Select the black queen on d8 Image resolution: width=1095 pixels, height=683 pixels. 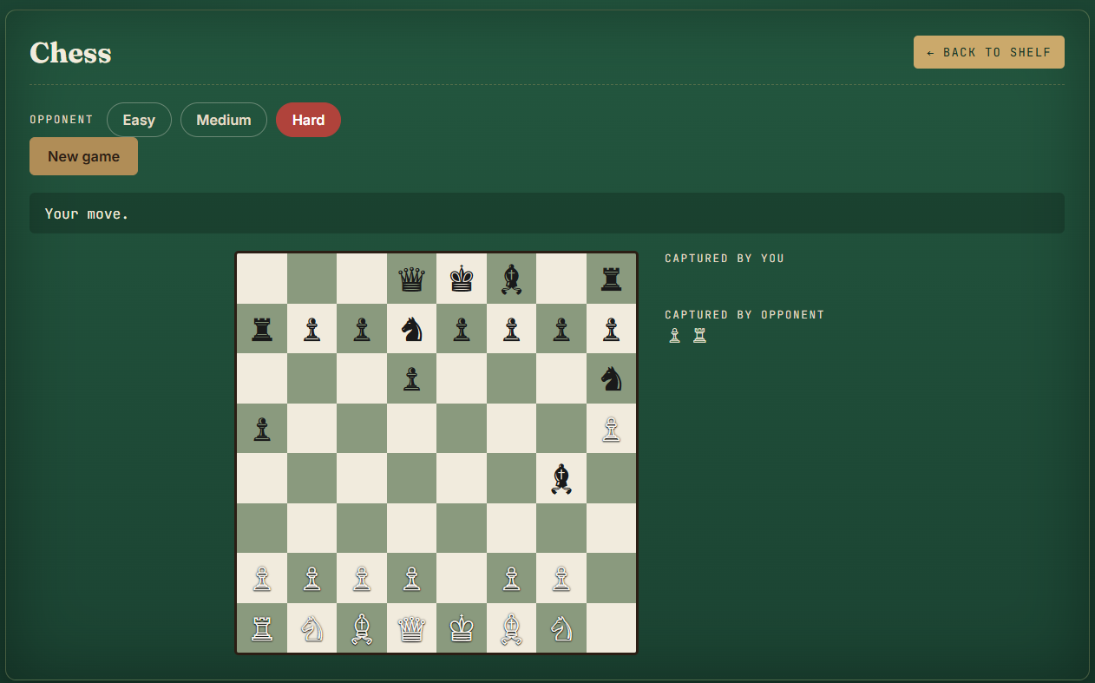tap(411, 279)
